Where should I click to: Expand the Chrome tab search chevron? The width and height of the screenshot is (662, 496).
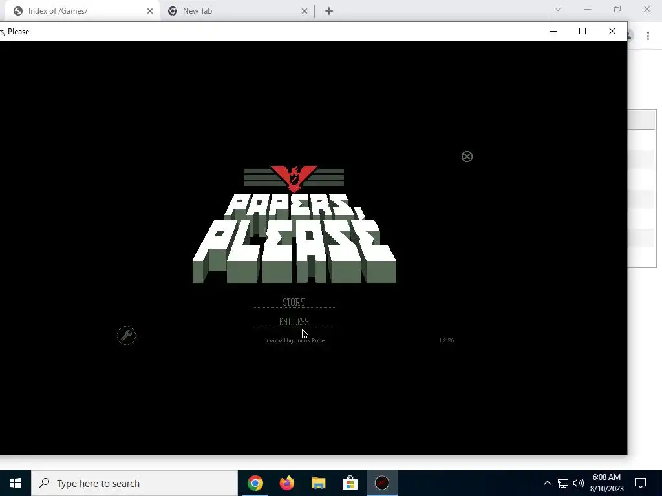point(558,9)
